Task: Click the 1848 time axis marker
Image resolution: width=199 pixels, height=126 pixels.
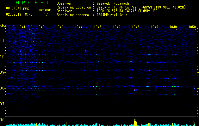Action: pos(154,27)
